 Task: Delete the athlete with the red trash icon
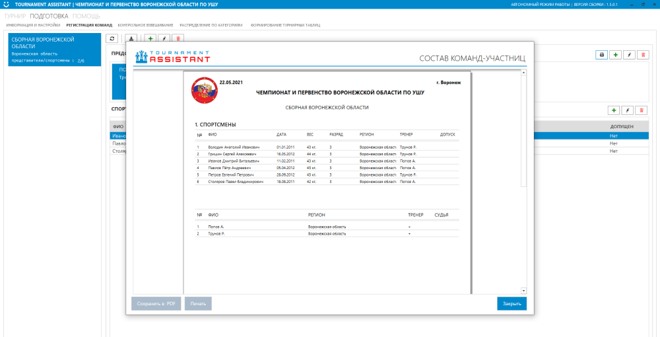pyautogui.click(x=642, y=110)
